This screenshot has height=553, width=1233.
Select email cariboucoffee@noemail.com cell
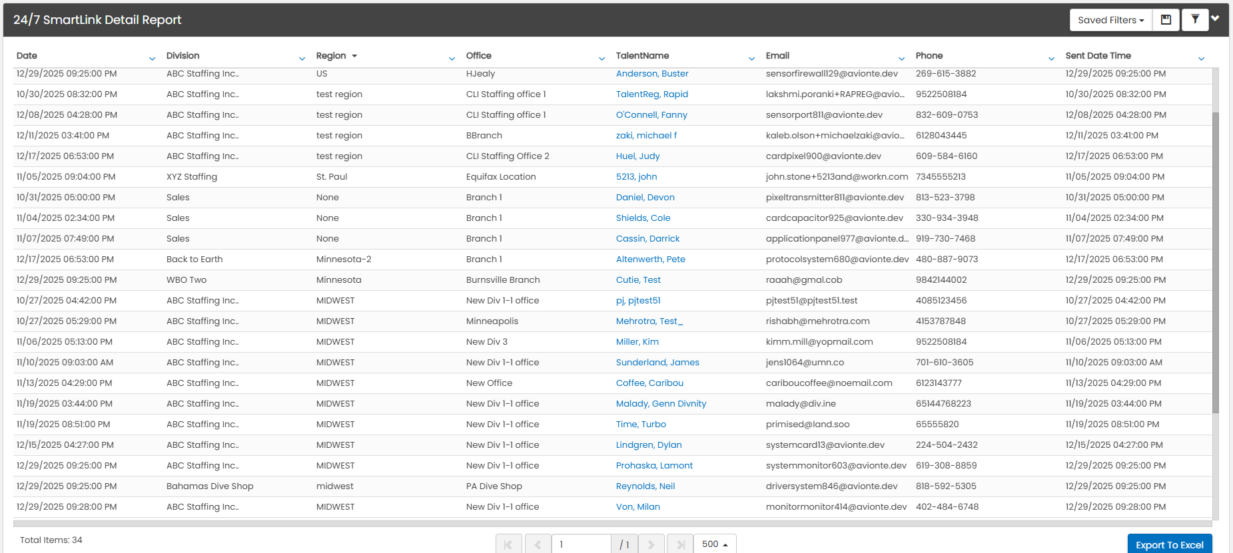pos(829,383)
